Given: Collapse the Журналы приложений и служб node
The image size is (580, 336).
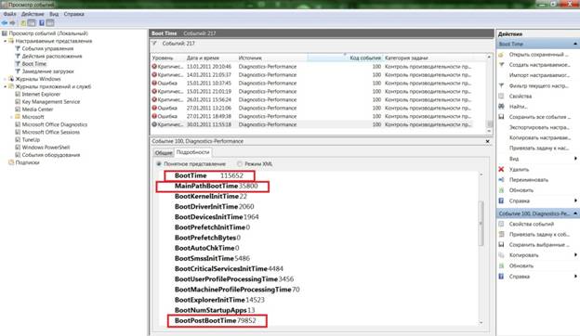Looking at the screenshot, I should point(5,86).
